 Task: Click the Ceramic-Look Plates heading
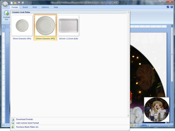point(21,12)
